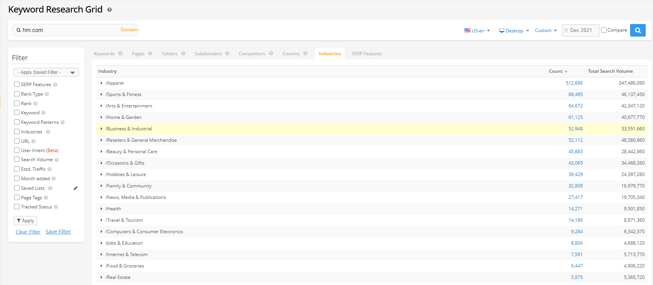
Task: Click the blue search magnifier button
Action: [x=637, y=30]
